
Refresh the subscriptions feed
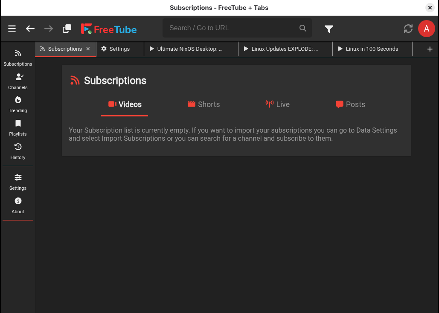pyautogui.click(x=408, y=29)
